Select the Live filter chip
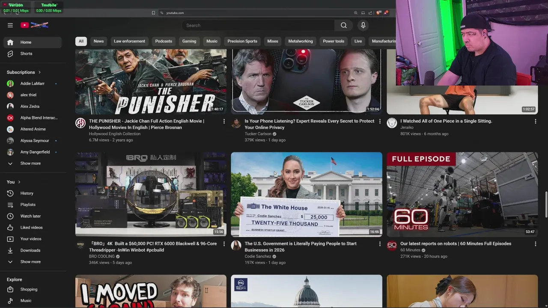 tap(358, 41)
